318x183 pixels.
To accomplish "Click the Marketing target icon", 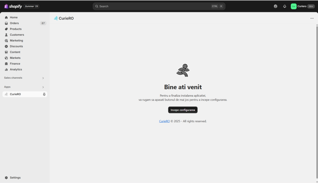I will [6, 41].
